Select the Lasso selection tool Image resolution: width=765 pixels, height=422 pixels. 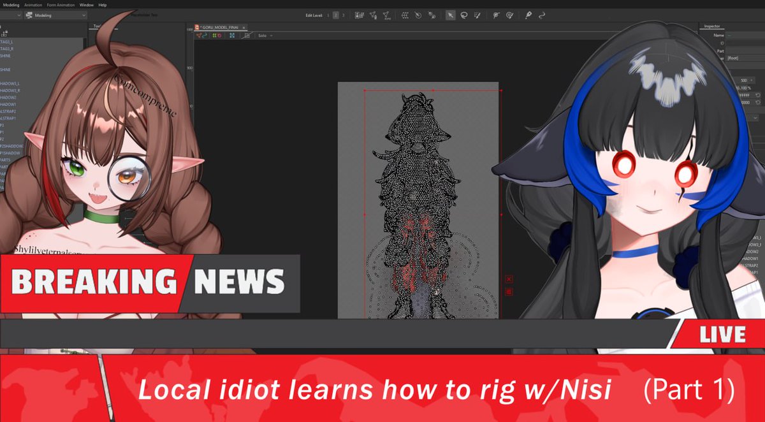[464, 15]
